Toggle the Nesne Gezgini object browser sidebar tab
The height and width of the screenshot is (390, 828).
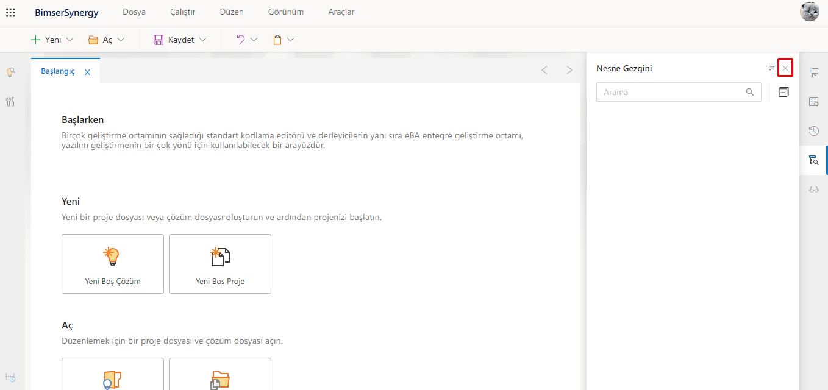tap(813, 160)
